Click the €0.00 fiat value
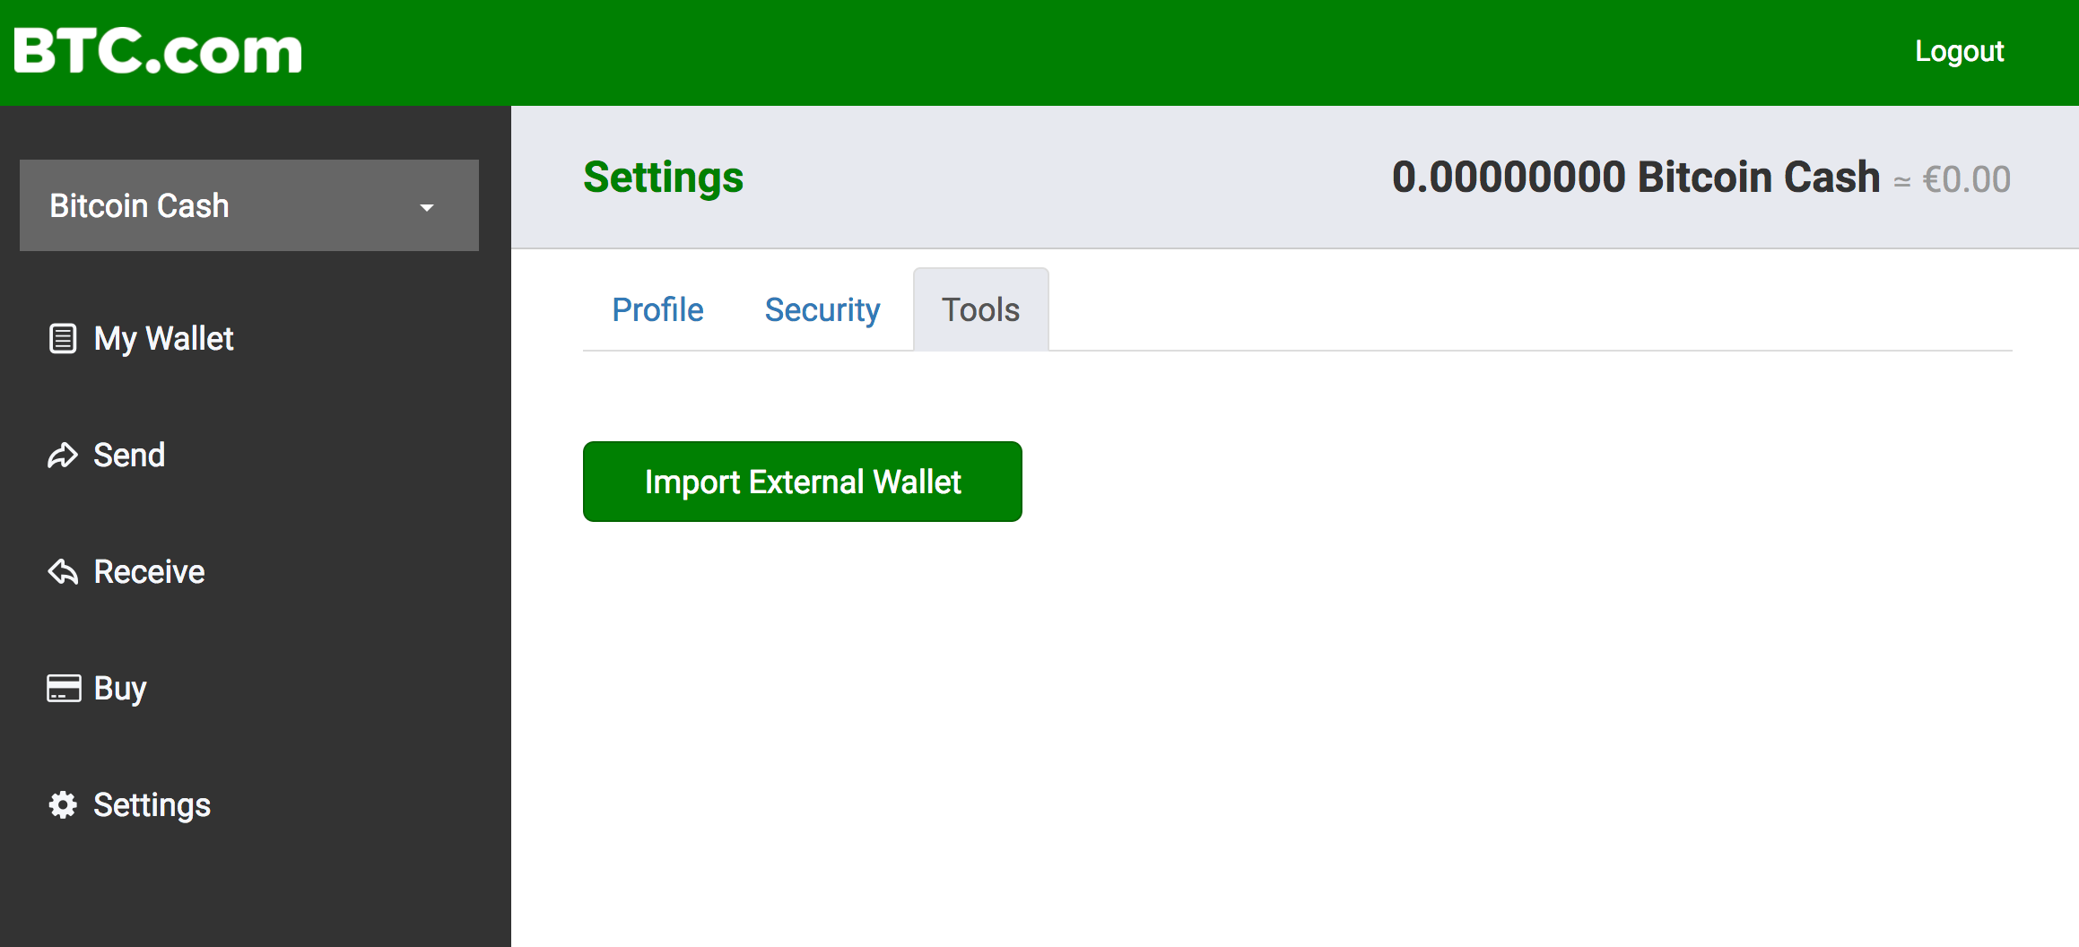 pos(1967,179)
